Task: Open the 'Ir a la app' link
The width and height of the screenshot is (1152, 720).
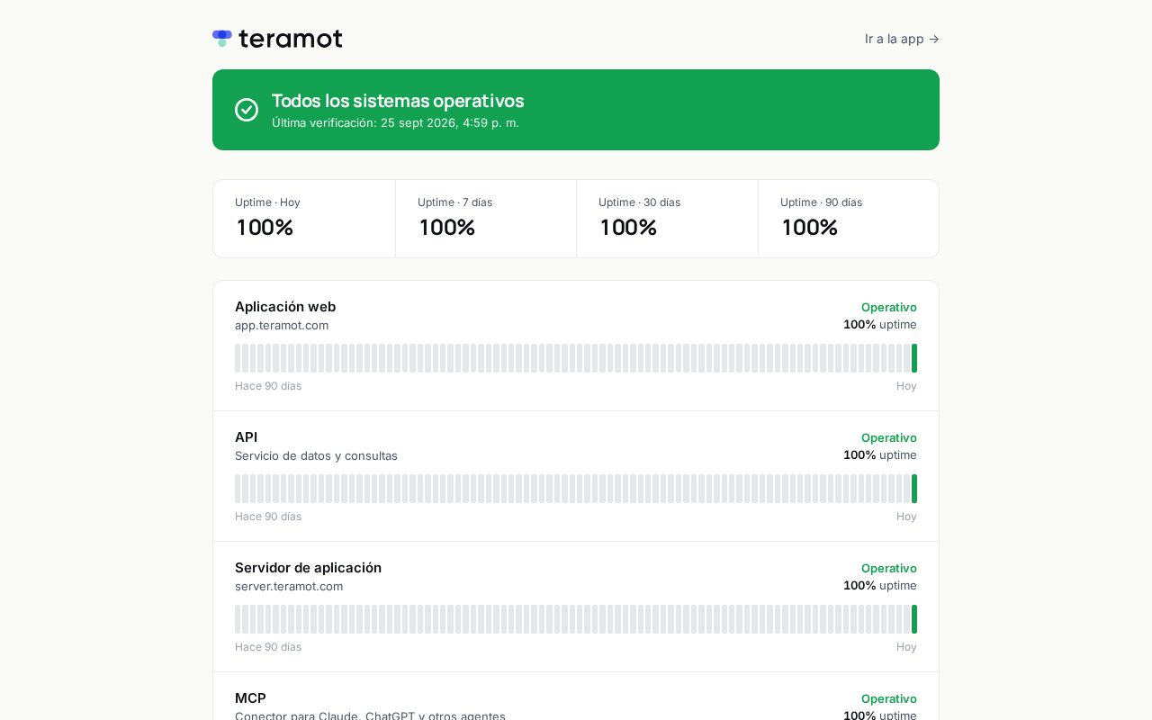Action: coord(902,39)
